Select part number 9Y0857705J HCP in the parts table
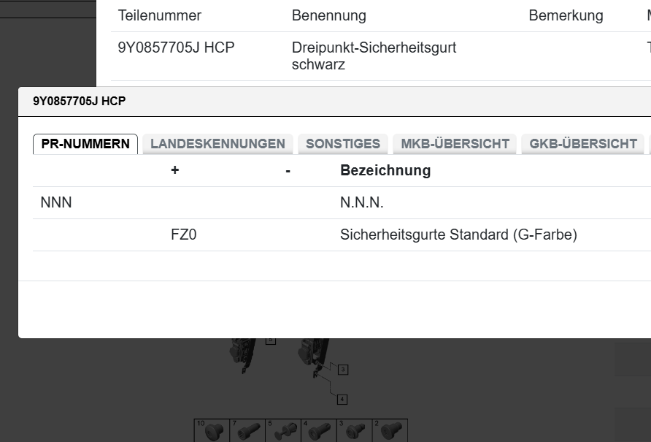The width and height of the screenshot is (651, 442). (177, 48)
